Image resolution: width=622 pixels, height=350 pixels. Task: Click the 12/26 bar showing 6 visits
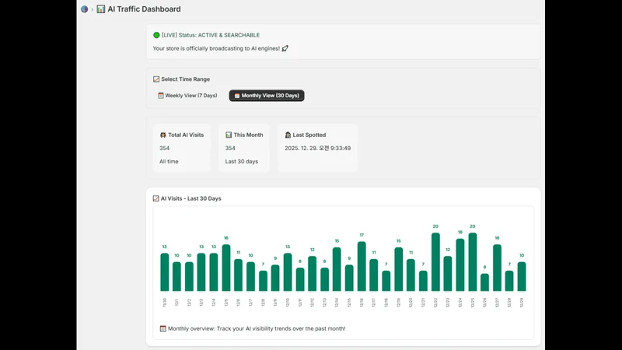(484, 282)
